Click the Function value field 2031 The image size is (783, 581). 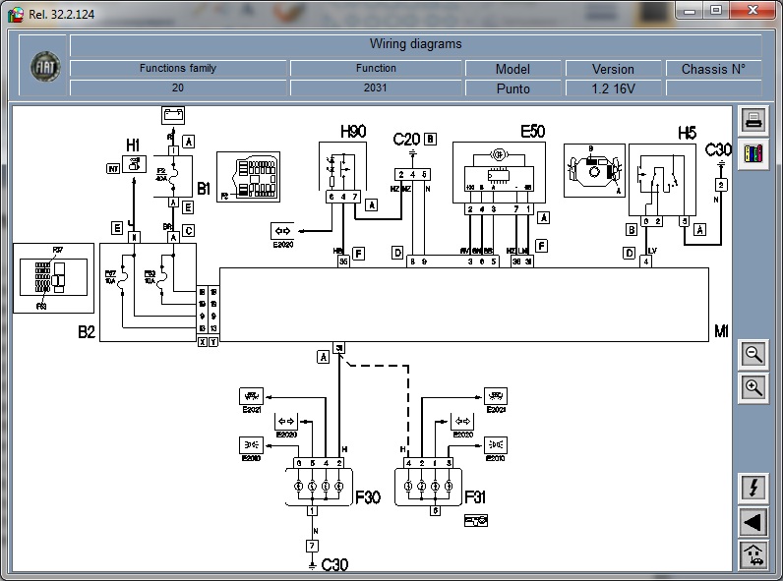(x=376, y=88)
